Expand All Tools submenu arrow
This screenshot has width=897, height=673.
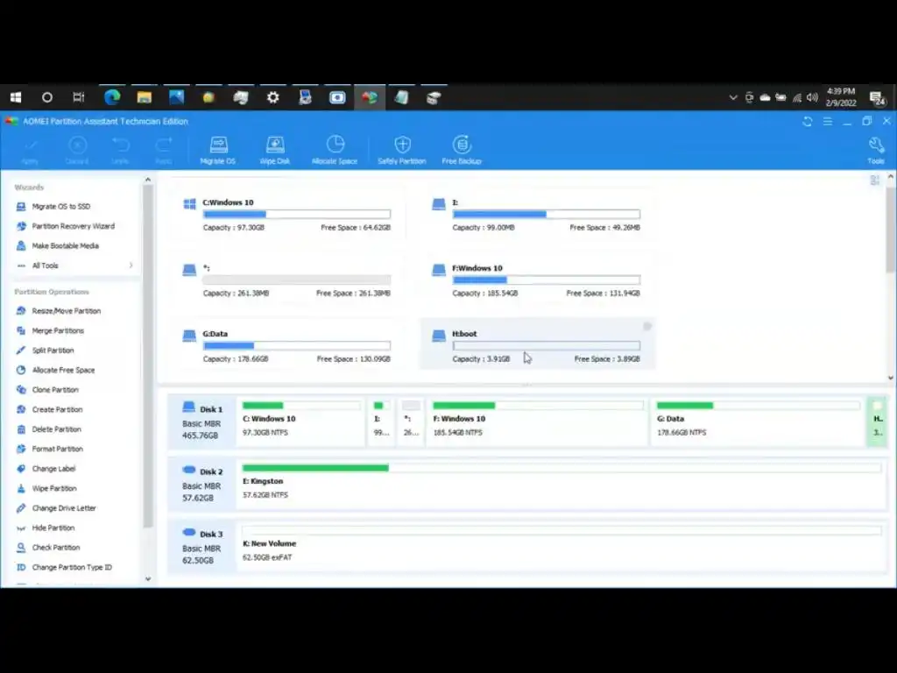(131, 266)
